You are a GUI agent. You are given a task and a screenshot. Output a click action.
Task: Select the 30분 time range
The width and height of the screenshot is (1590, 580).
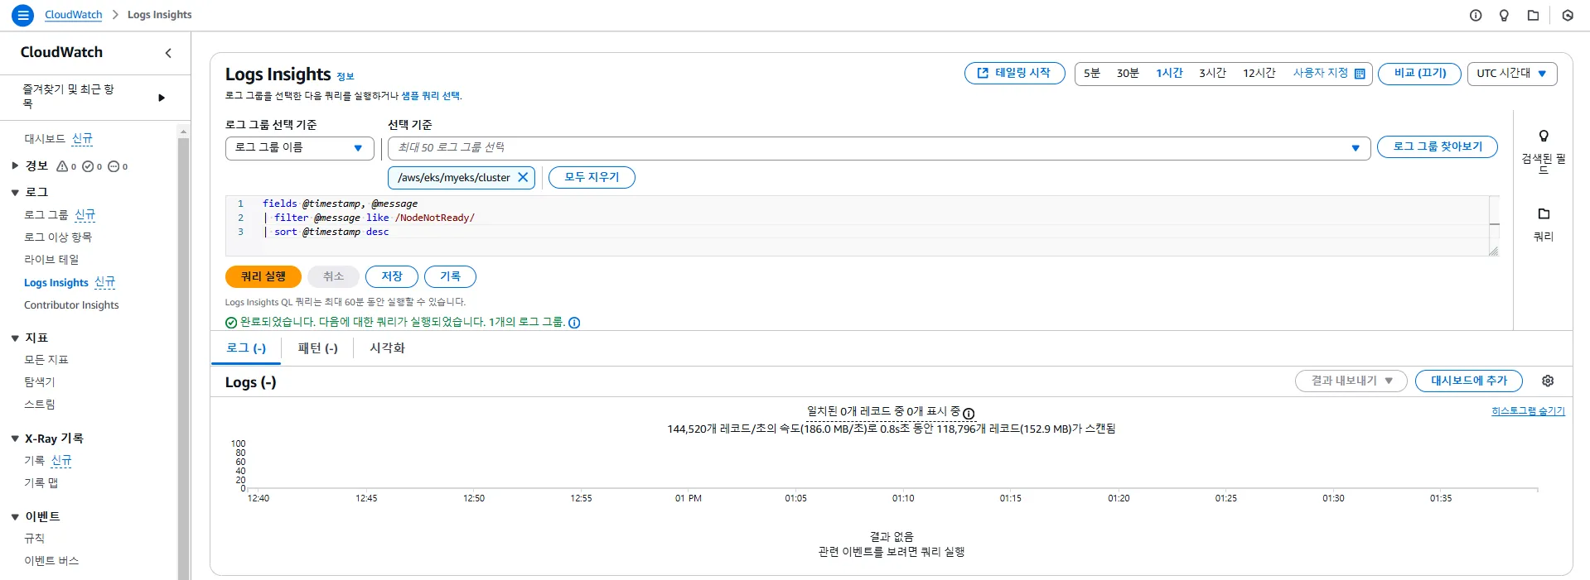(1128, 73)
